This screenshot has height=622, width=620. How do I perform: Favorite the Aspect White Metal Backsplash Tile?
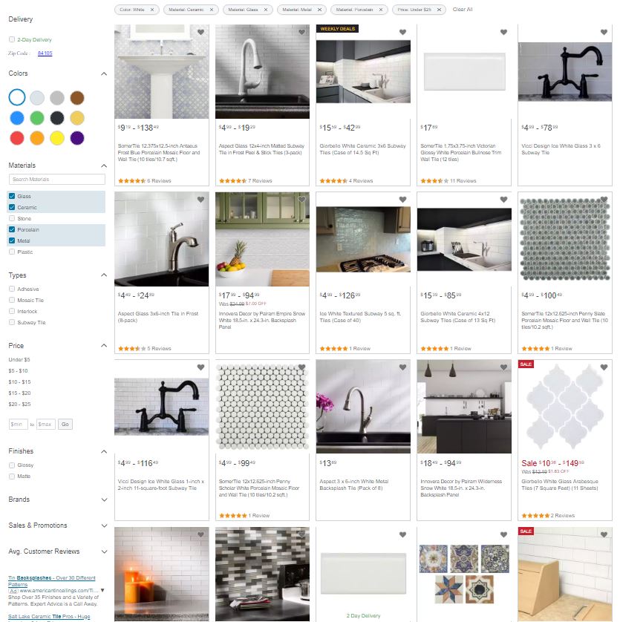coord(402,367)
